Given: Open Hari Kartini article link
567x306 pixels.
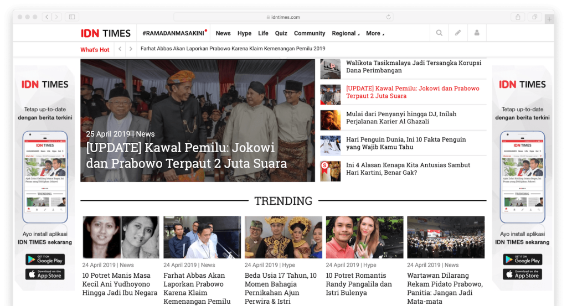Looking at the screenshot, I should [x=408, y=169].
